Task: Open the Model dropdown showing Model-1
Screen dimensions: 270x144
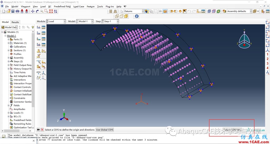Action: (85, 22)
